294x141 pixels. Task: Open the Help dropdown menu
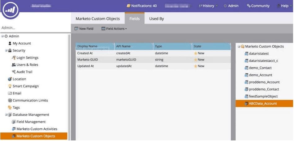[x=284, y=6]
